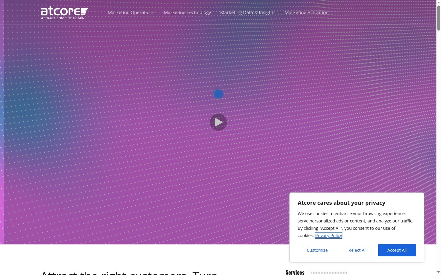Screen dimensions: 441x275
Task: Click the atcore logo
Action: (x=64, y=13)
